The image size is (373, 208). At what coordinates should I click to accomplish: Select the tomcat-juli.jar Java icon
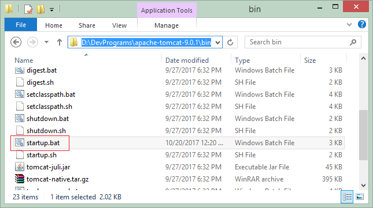pyautogui.click(x=20, y=167)
